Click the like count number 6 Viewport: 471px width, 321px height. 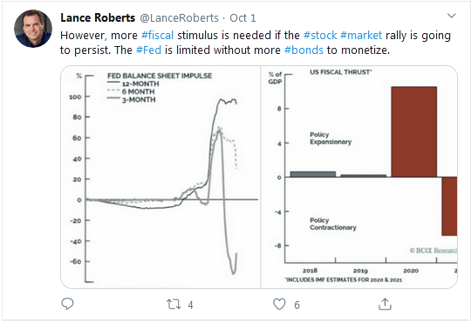pyautogui.click(x=297, y=305)
